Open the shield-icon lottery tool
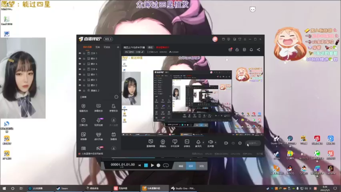The height and width of the screenshot is (192, 341). pyautogui.click(x=83, y=108)
